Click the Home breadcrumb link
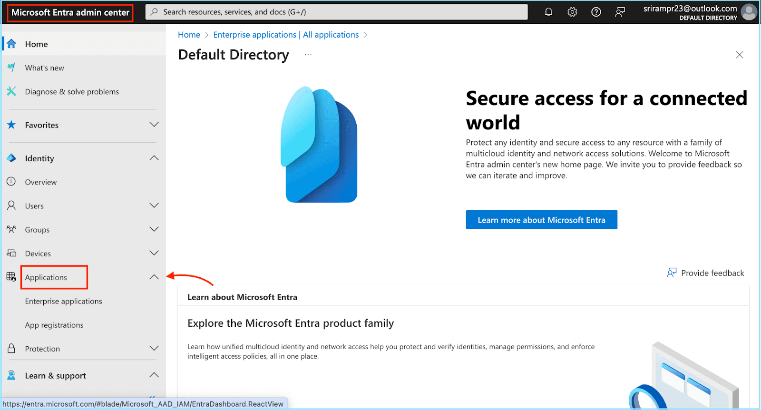The height and width of the screenshot is (410, 761). tap(189, 35)
